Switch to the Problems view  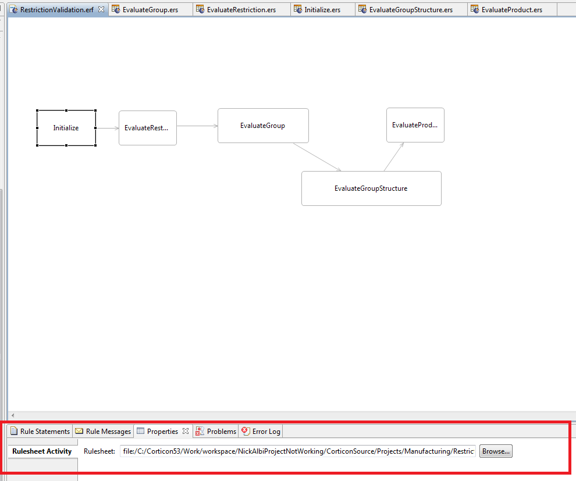216,431
